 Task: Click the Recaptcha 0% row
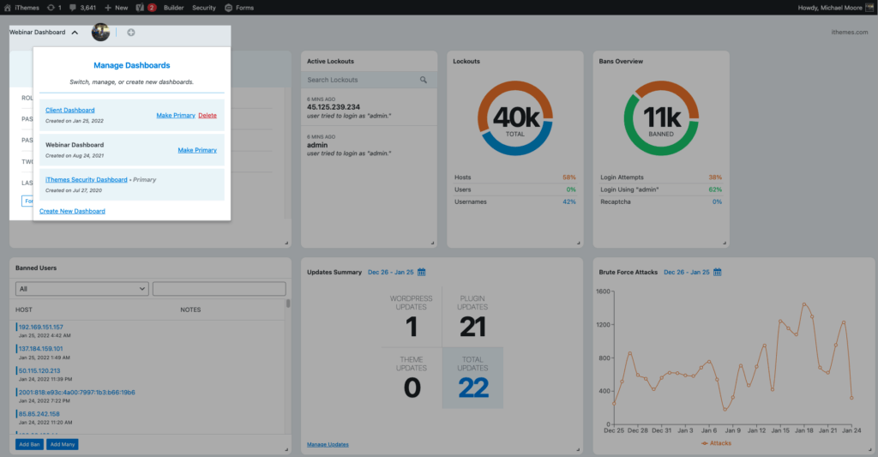(x=661, y=201)
